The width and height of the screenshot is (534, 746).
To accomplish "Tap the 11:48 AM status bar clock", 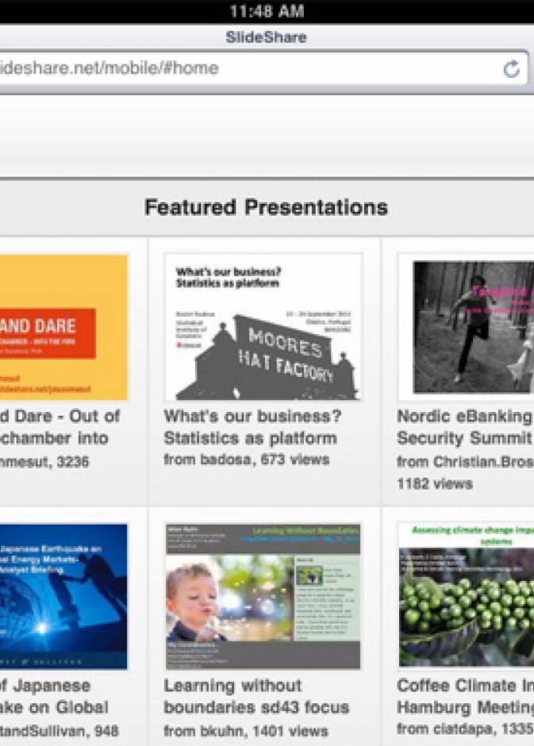I will 267,11.
